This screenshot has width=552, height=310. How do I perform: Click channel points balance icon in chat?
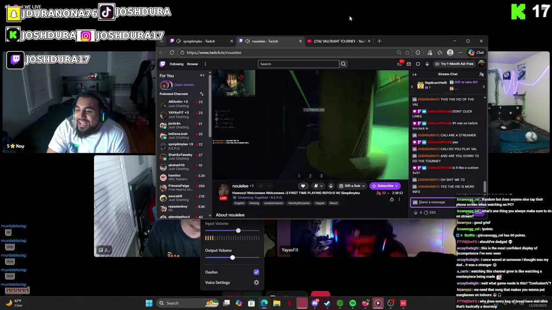[426, 212]
